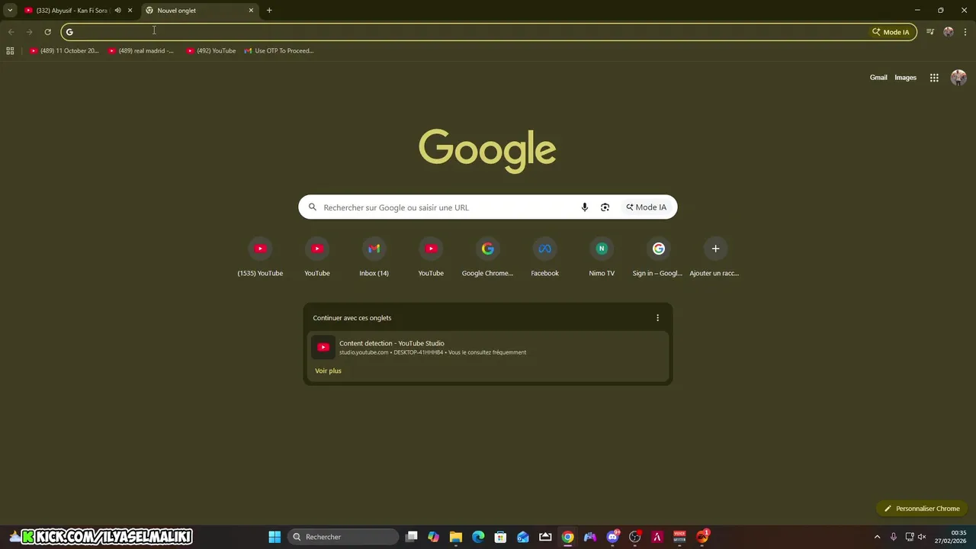Open the second YouTube shortcut tile

tap(317, 258)
